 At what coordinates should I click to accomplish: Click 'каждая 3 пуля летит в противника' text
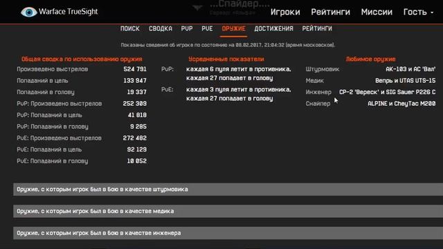[238, 89]
